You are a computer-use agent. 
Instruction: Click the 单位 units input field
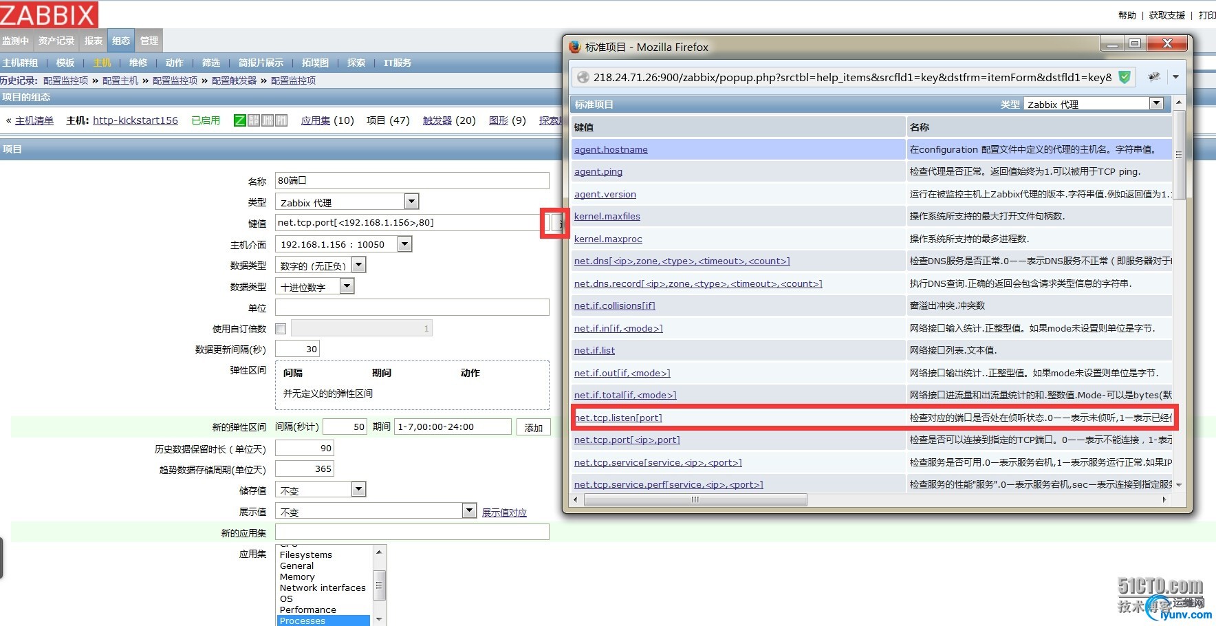(x=412, y=307)
